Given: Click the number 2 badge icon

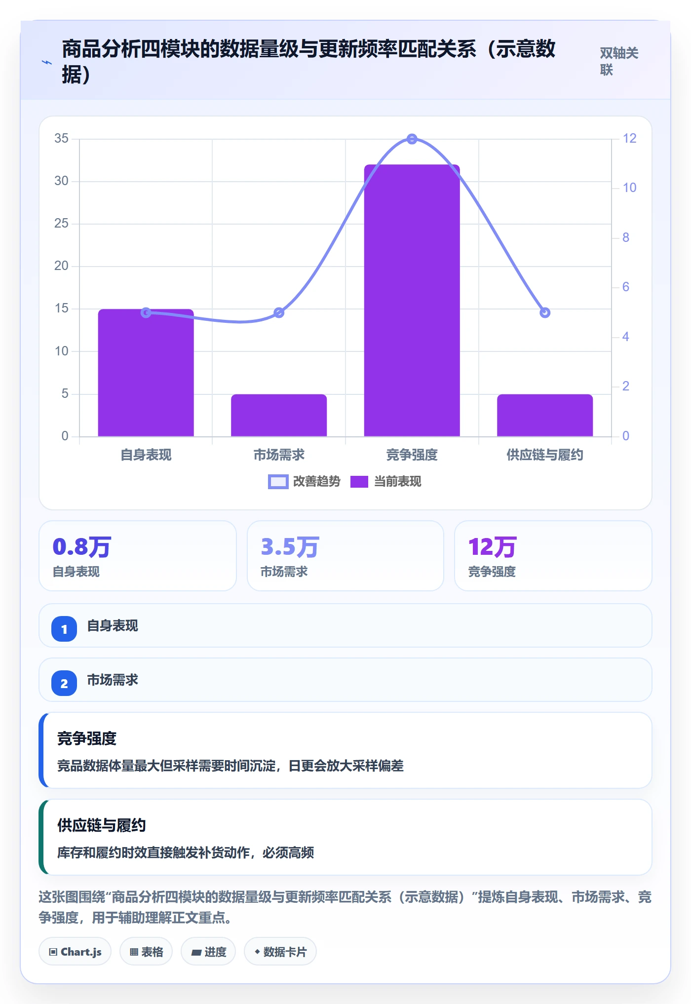Looking at the screenshot, I should [x=64, y=683].
